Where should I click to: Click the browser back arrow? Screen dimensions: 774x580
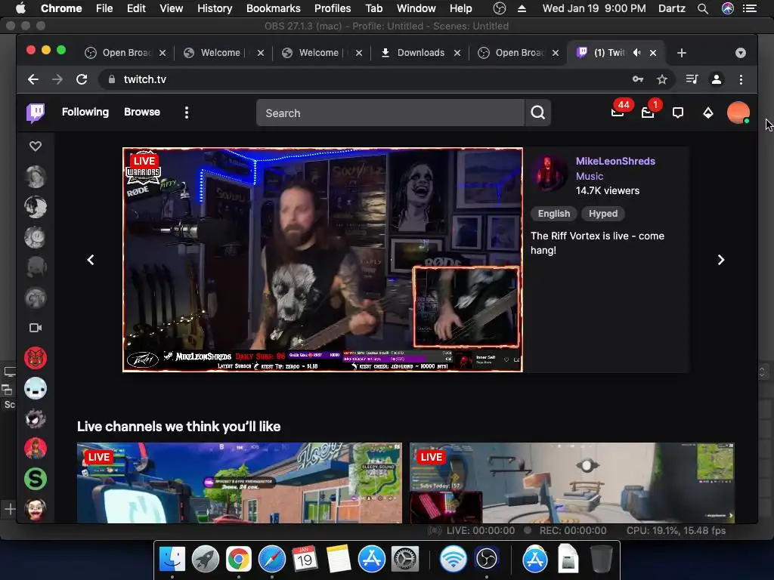(x=33, y=79)
